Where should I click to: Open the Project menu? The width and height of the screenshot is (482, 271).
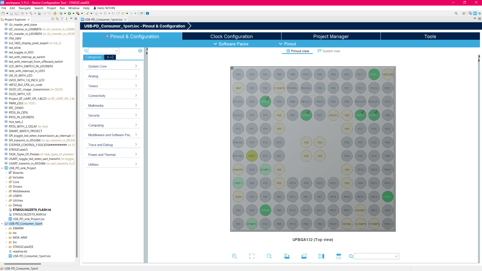pos(51,8)
